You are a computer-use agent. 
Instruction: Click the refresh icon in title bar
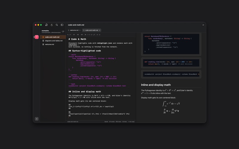pos(52,25)
